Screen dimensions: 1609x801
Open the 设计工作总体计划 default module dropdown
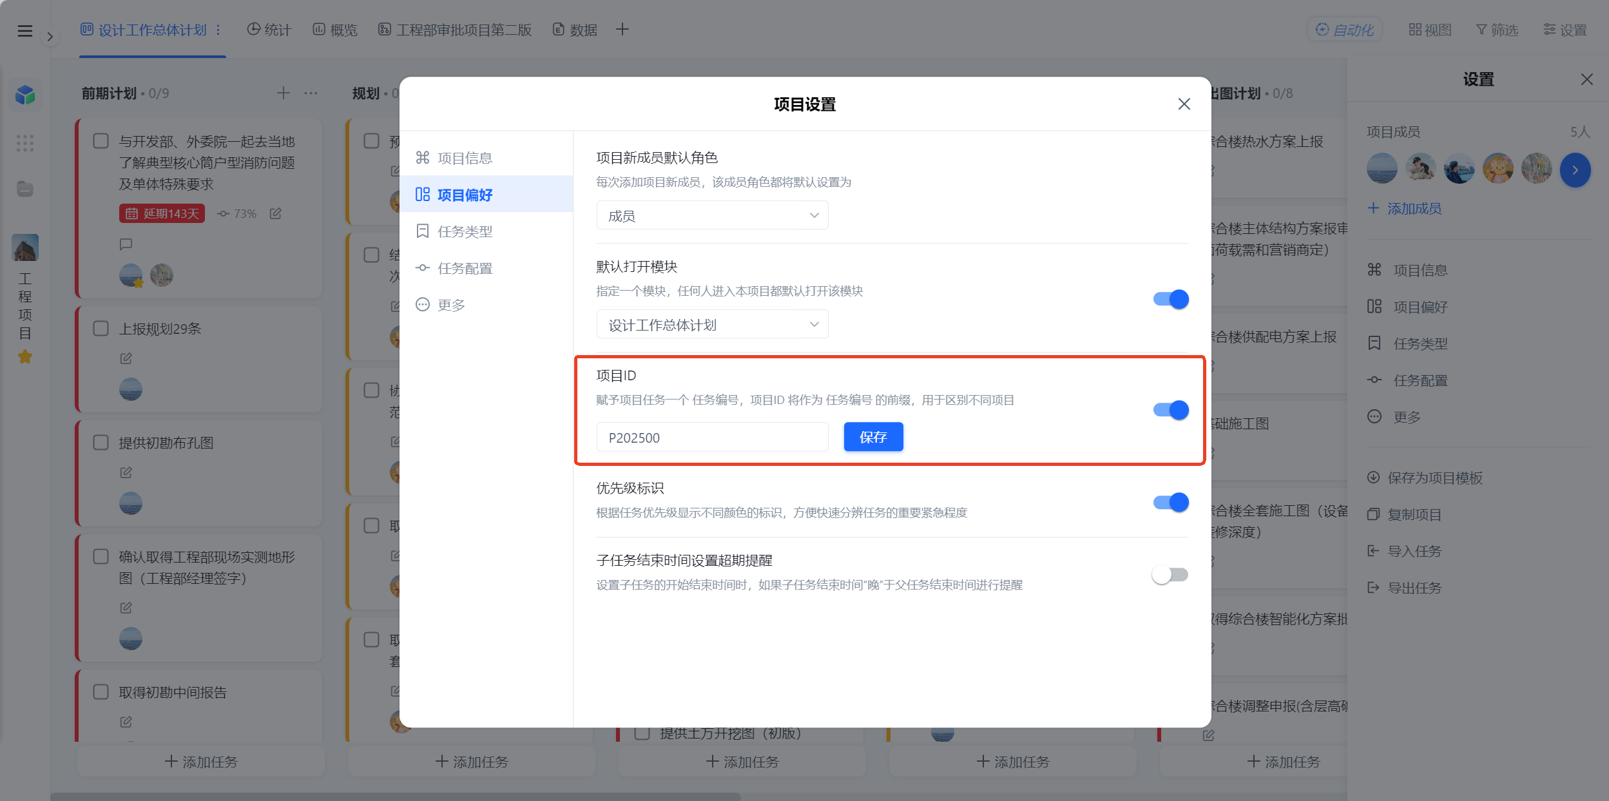pos(712,324)
